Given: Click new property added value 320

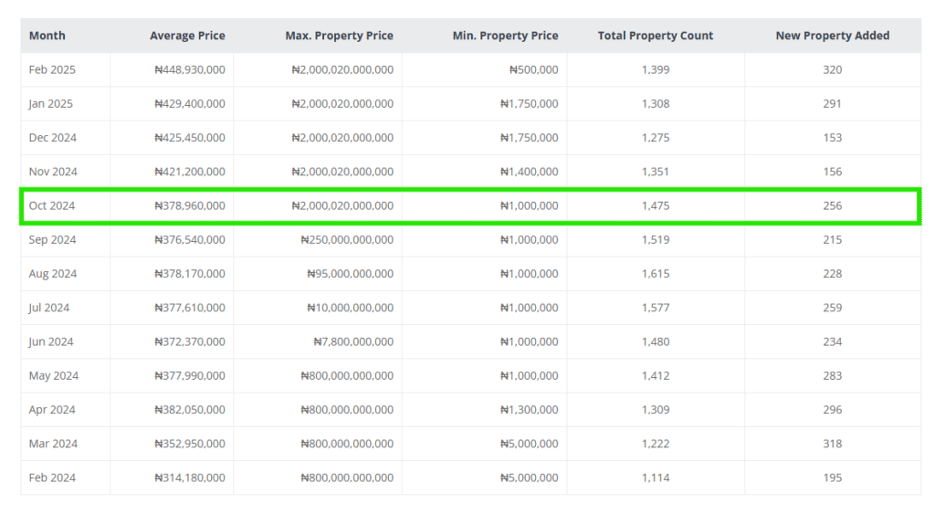Looking at the screenshot, I should pos(833,69).
